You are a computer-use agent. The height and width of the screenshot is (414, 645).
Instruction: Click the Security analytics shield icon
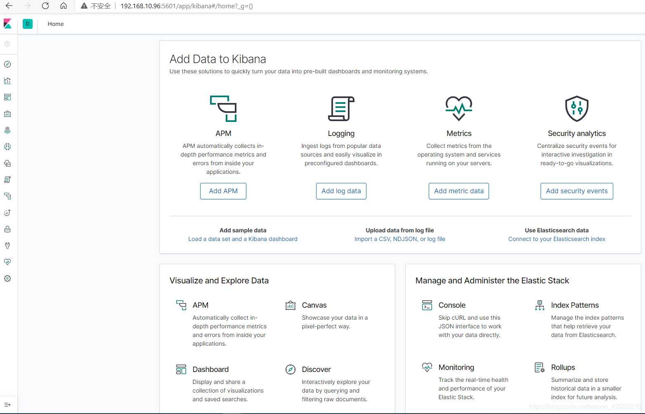coord(577,109)
